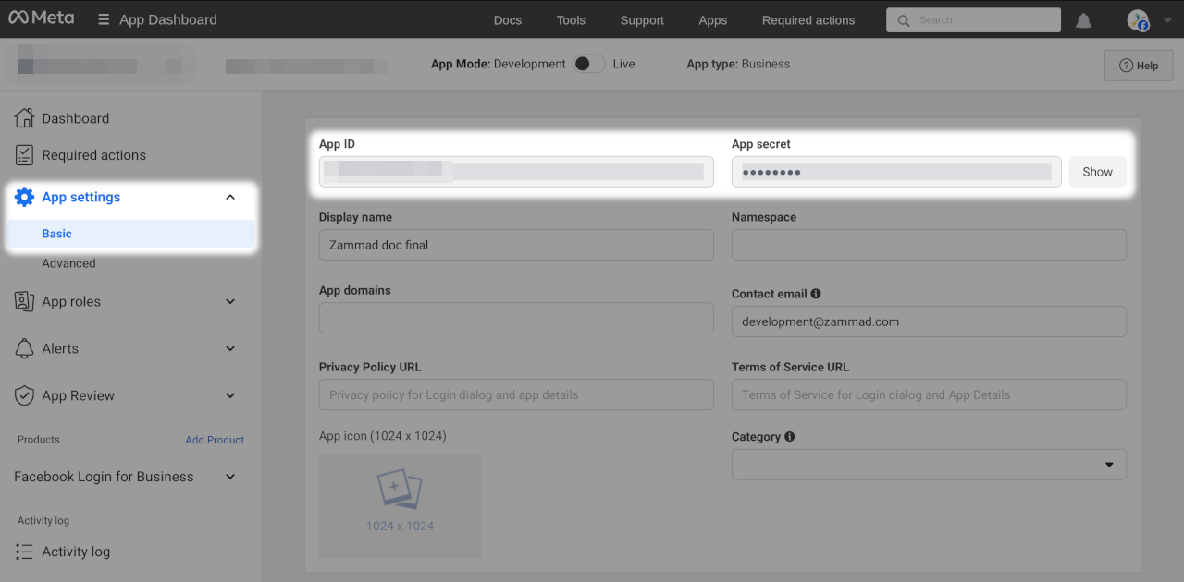Open the Tools menu
Screen dimensions: 1184x582
coord(571,20)
